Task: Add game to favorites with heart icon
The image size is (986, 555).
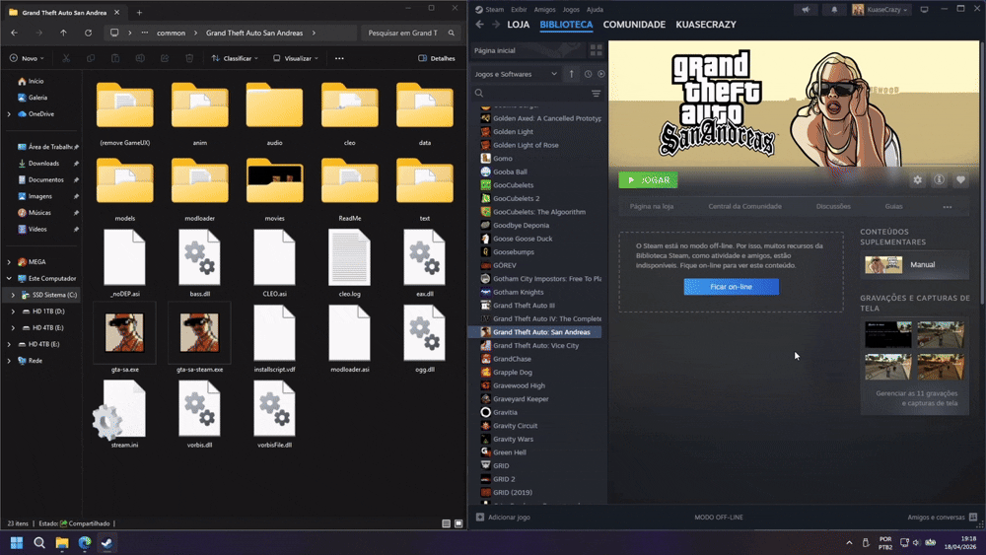Action: click(x=960, y=180)
